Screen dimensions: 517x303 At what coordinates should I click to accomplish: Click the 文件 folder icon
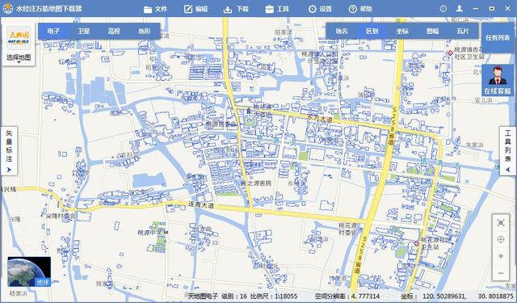click(x=148, y=9)
